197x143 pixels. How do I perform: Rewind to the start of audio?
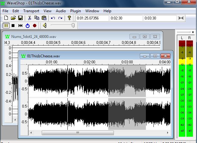point(20,26)
